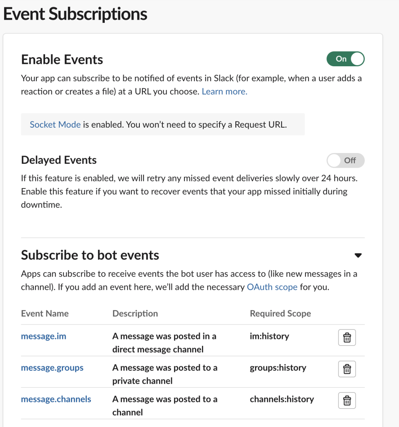This screenshot has width=399, height=427.
Task: Click trash icon for message.channels event
Action: (x=346, y=401)
